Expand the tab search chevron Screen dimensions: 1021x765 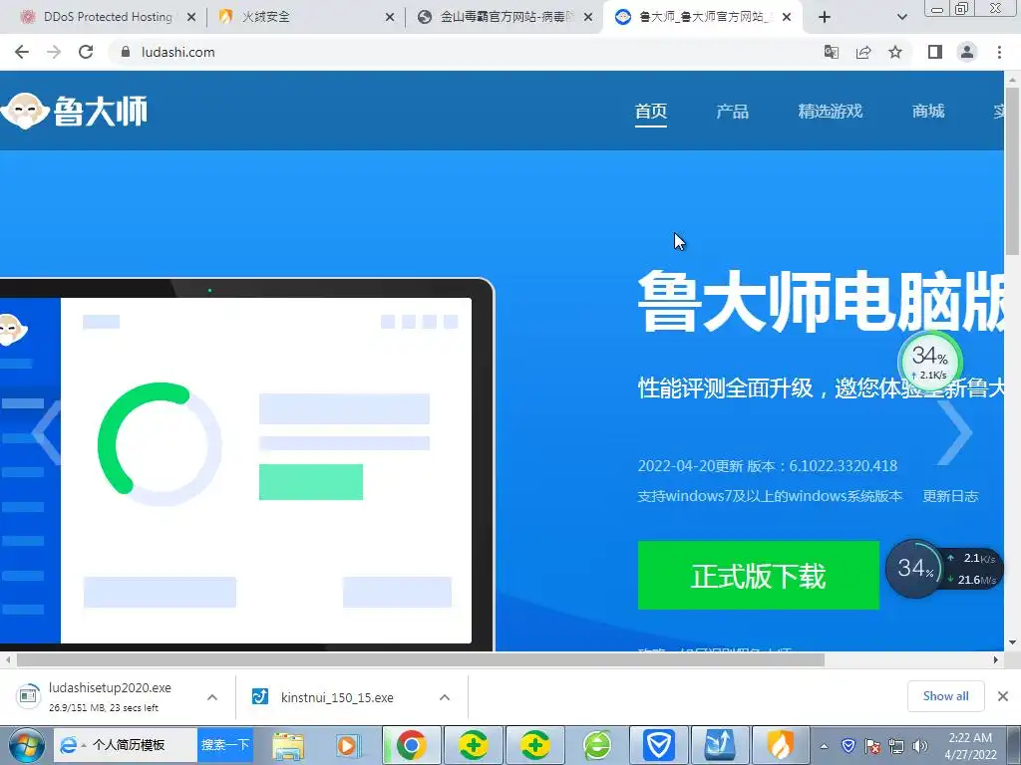[901, 17]
